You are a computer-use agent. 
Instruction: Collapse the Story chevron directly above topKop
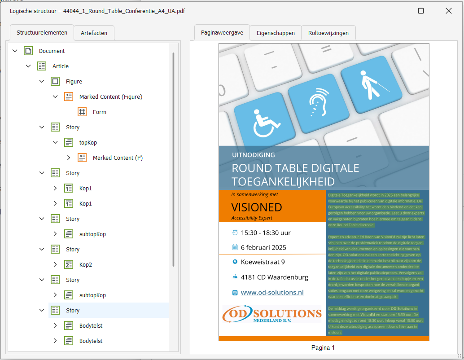pos(42,127)
